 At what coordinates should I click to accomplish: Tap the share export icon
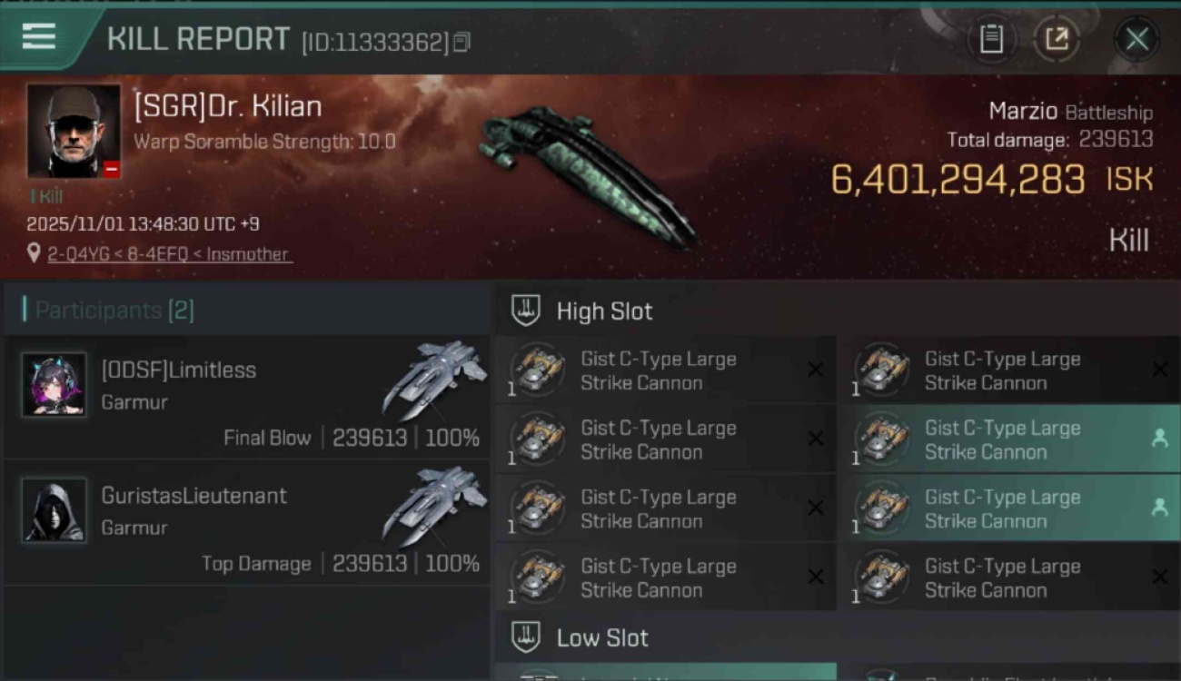coord(1057,39)
